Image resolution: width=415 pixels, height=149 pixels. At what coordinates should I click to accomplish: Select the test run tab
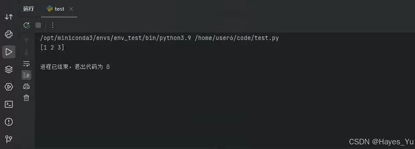56,9
